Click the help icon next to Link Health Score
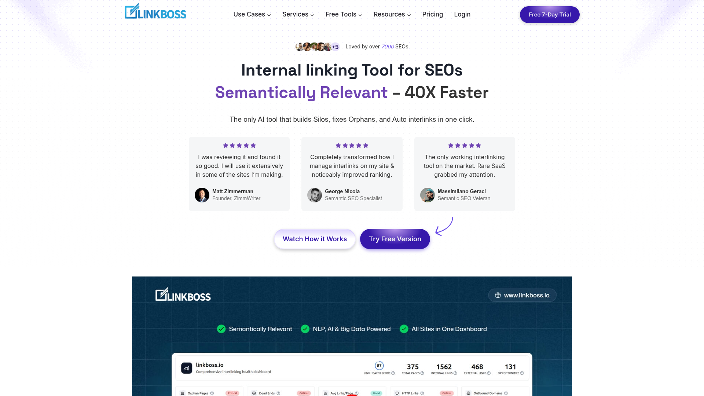Viewport: 704px width, 396px height. pyautogui.click(x=393, y=373)
